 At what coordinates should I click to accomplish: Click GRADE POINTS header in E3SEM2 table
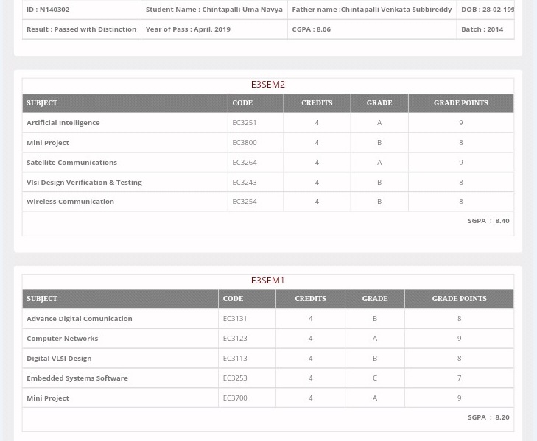coord(461,103)
